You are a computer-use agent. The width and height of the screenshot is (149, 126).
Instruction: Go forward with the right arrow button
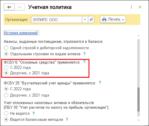pos(20,7)
